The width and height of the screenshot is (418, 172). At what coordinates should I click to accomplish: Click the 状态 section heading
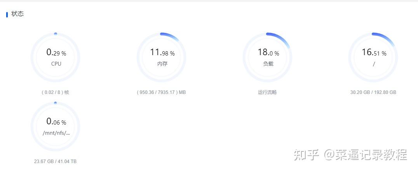pos(17,14)
